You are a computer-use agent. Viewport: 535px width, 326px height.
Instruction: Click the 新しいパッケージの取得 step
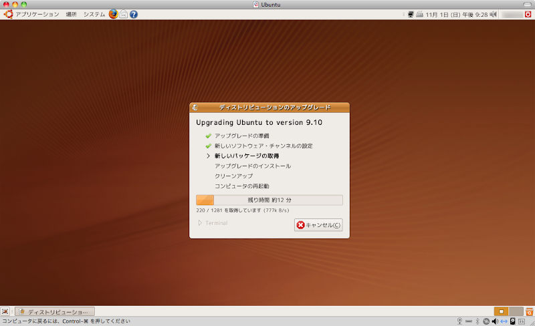click(247, 156)
